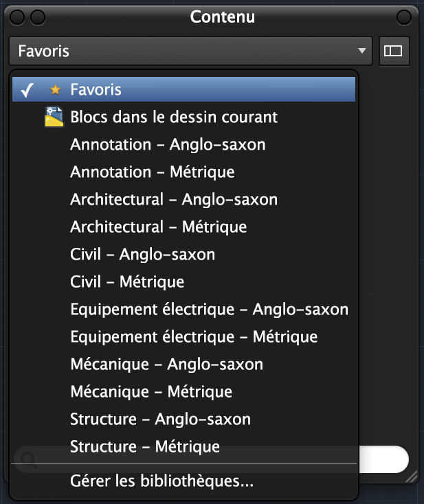This screenshot has height=504, width=424.
Task: Click the checkmark beside Favoris
Action: (28, 90)
